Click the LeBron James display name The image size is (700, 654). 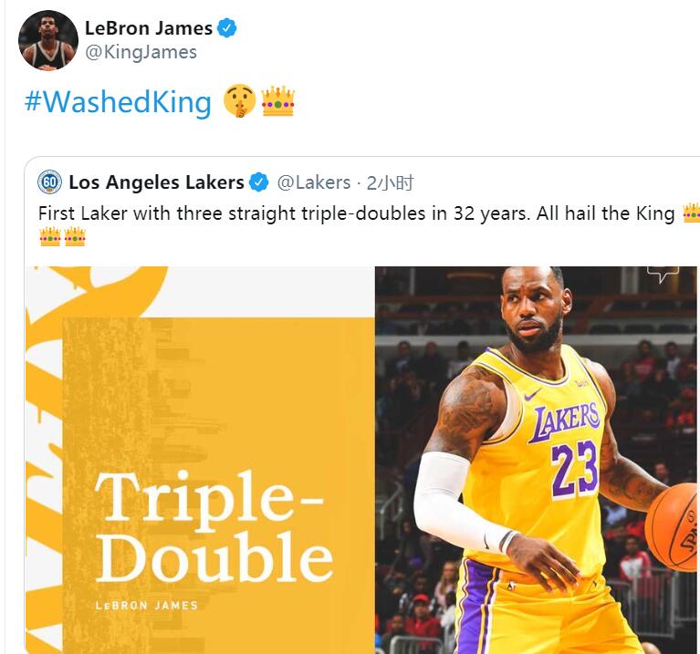tap(149, 28)
